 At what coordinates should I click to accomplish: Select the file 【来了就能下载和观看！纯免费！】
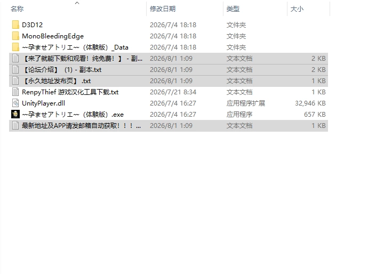tap(82, 59)
